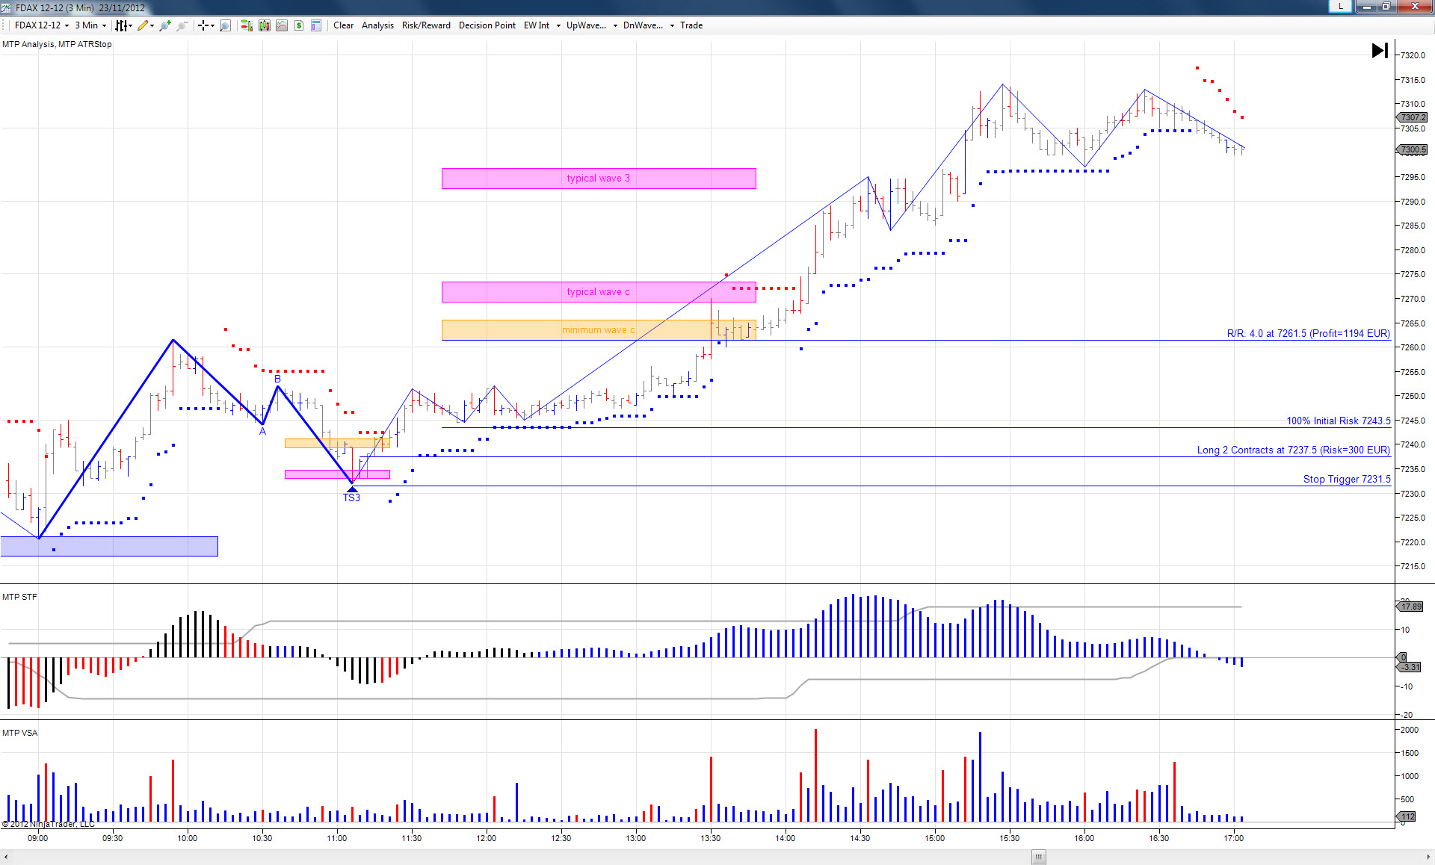This screenshot has height=865, width=1435.
Task: Click the -3.31 indicator value marker
Action: tap(1409, 667)
